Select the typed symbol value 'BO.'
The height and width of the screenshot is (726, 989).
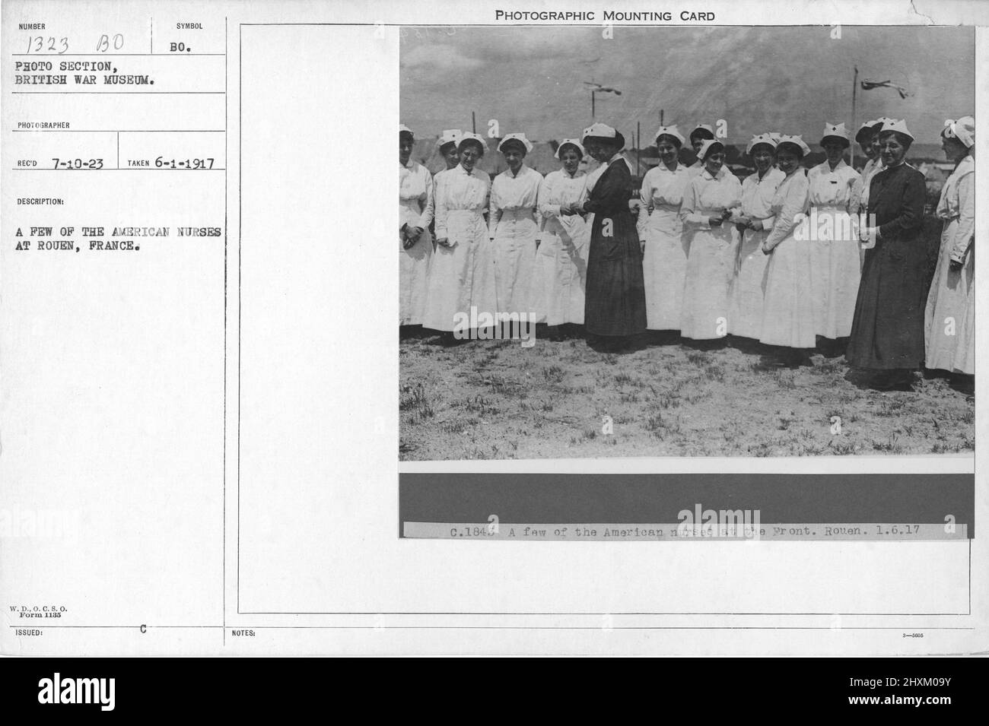coord(180,46)
